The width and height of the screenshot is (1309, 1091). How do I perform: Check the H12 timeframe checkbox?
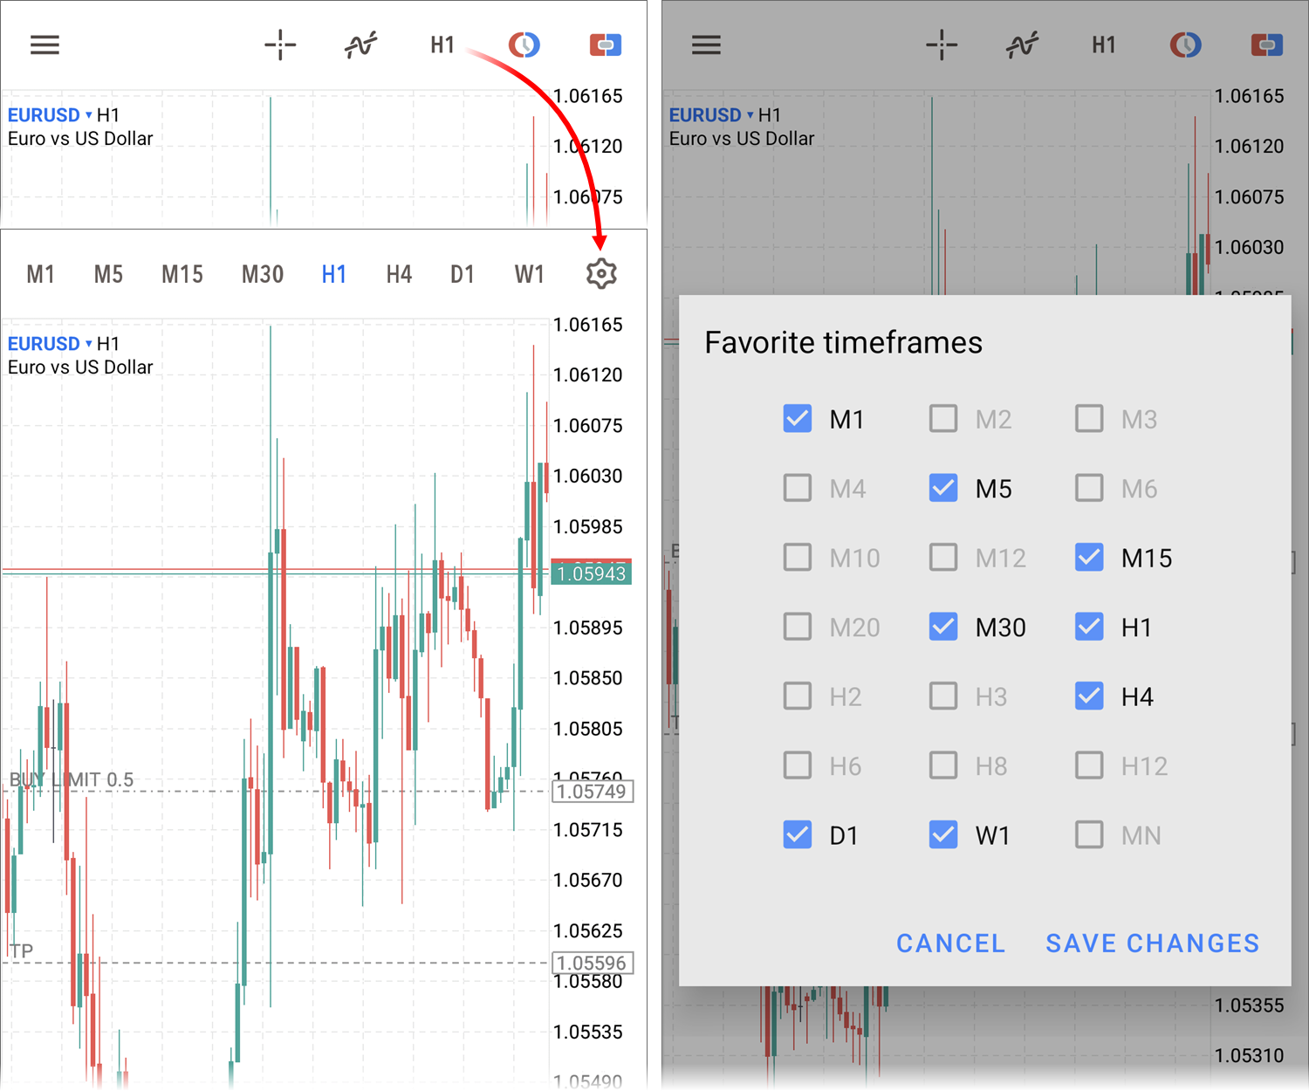point(1089,765)
